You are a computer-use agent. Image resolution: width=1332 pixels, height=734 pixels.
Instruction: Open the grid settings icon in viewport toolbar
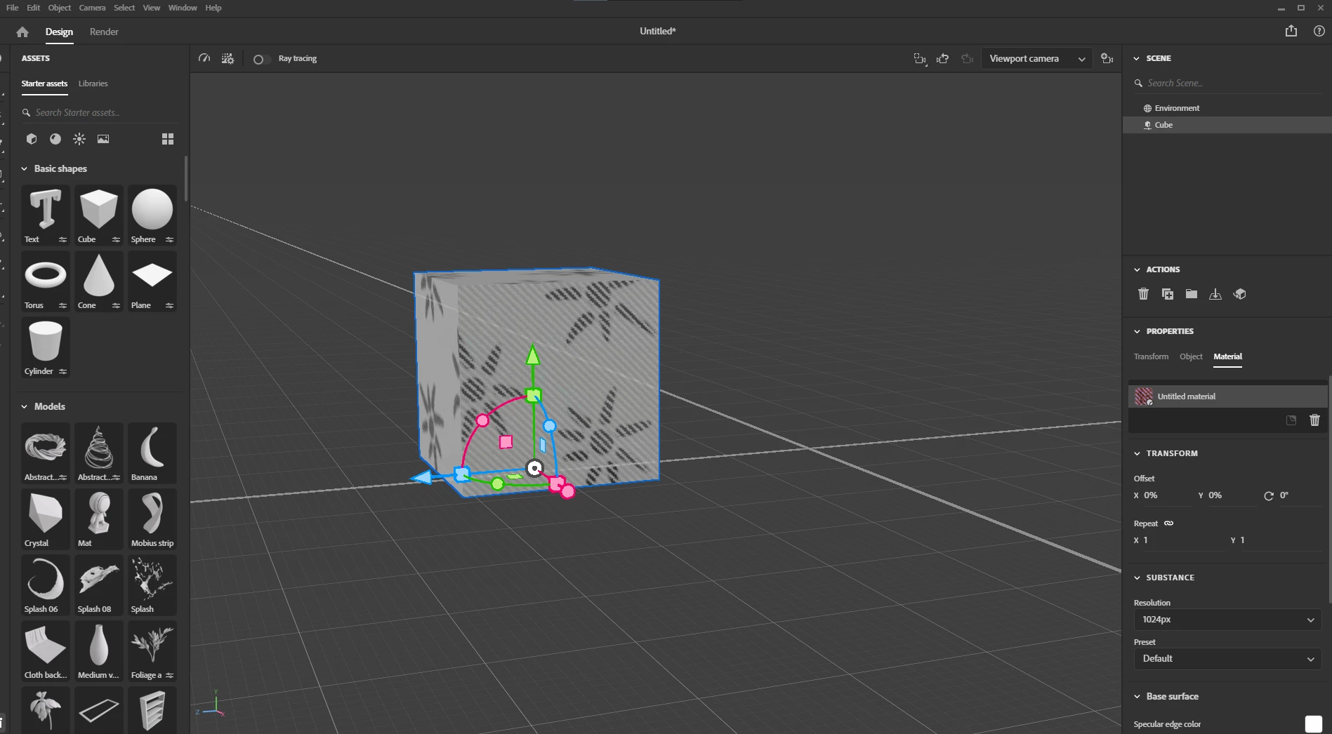(x=228, y=58)
